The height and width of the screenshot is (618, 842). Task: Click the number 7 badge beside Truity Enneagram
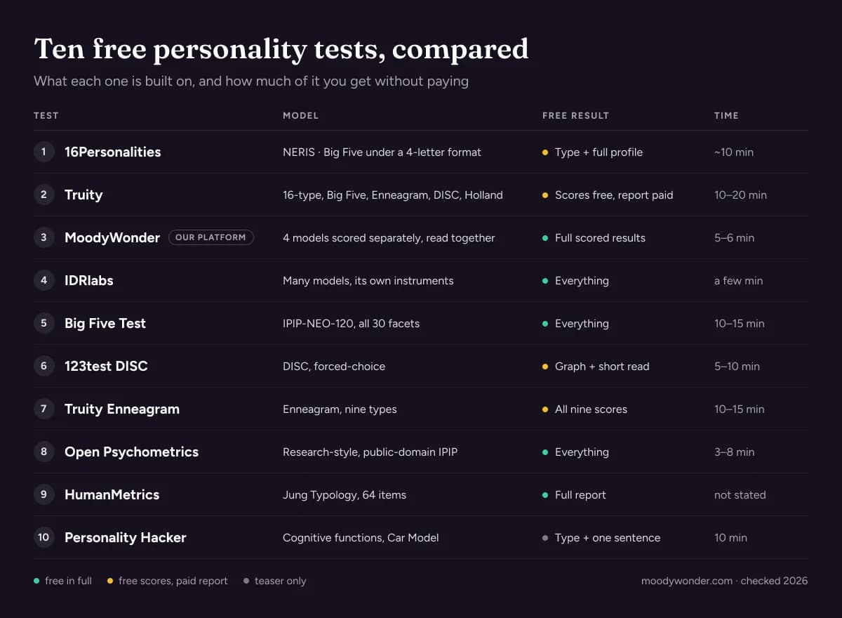[44, 409]
